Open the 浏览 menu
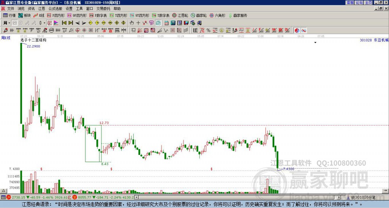 tap(21, 9)
